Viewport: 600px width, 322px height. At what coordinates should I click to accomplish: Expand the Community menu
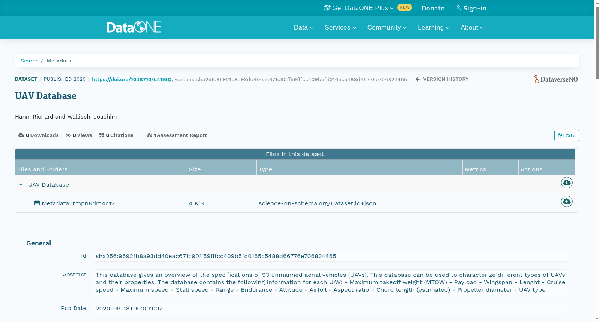(x=387, y=27)
